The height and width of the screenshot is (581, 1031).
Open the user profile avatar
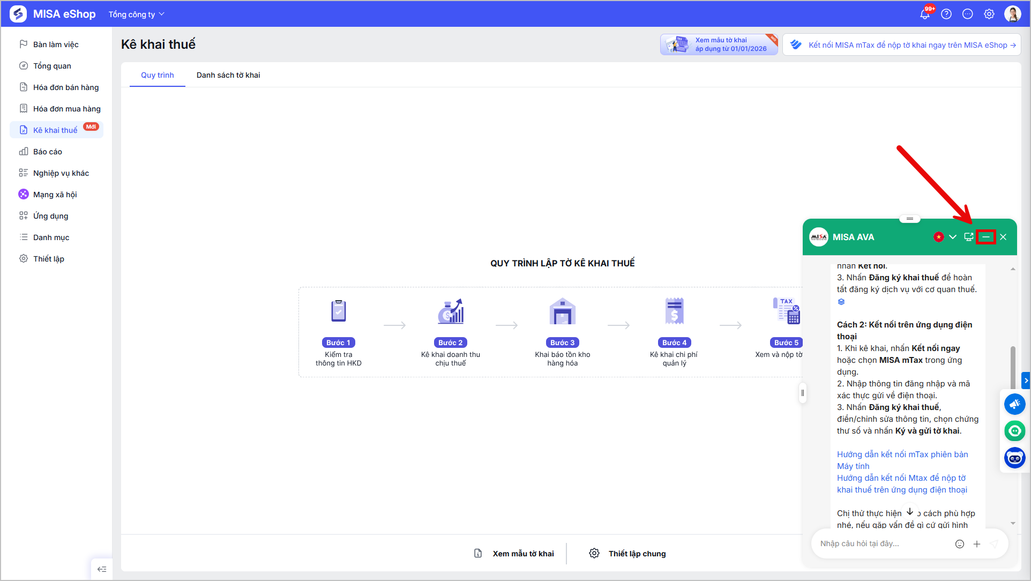tap(1013, 14)
